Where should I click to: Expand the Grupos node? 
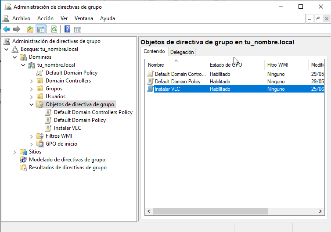(32, 89)
